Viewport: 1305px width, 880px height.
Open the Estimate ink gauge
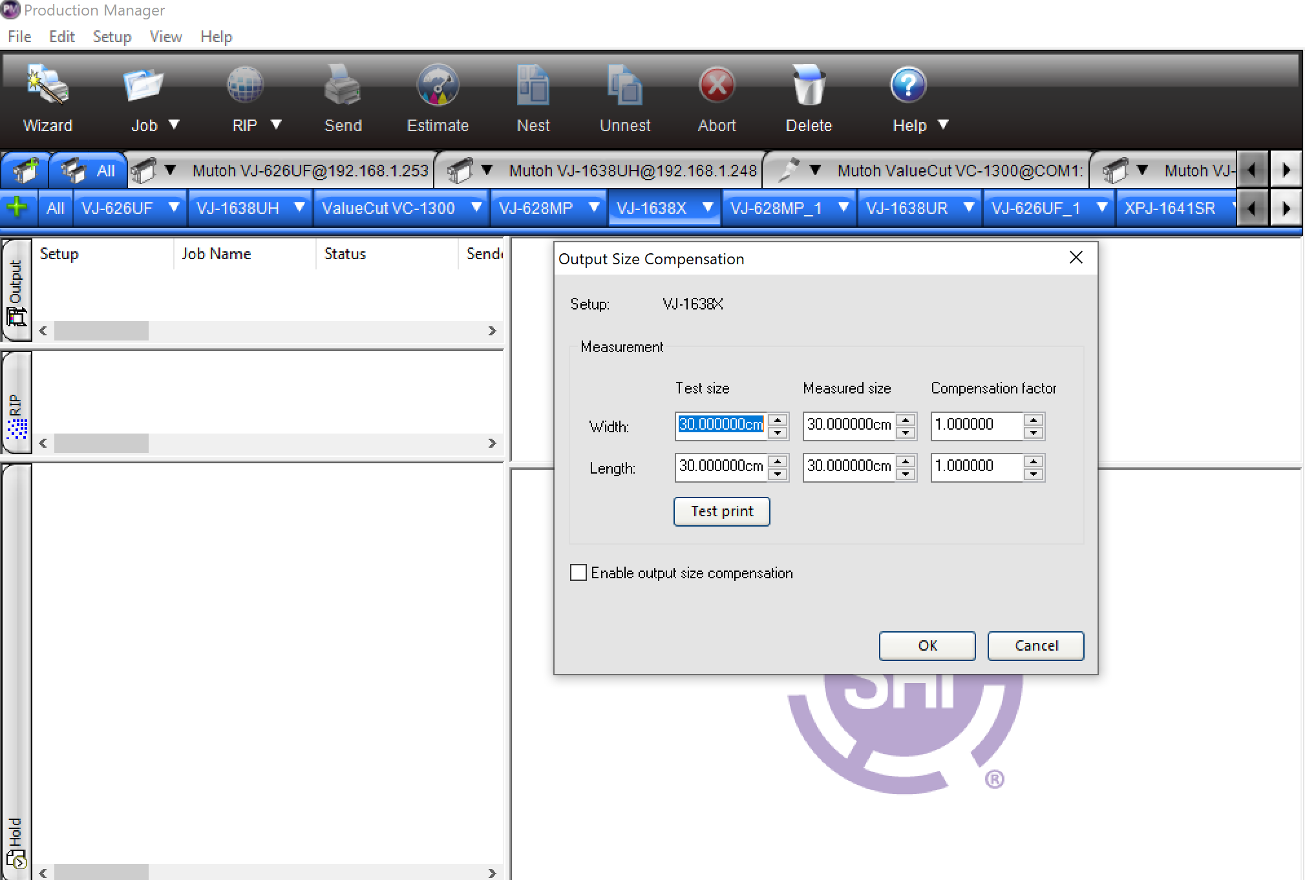438,85
